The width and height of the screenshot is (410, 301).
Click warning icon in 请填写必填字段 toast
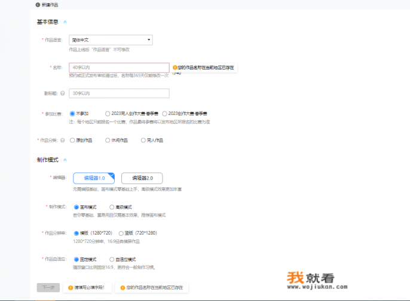click(71, 288)
